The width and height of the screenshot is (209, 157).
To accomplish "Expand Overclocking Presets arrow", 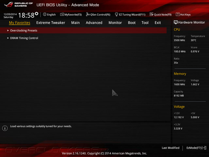I will (8, 30).
